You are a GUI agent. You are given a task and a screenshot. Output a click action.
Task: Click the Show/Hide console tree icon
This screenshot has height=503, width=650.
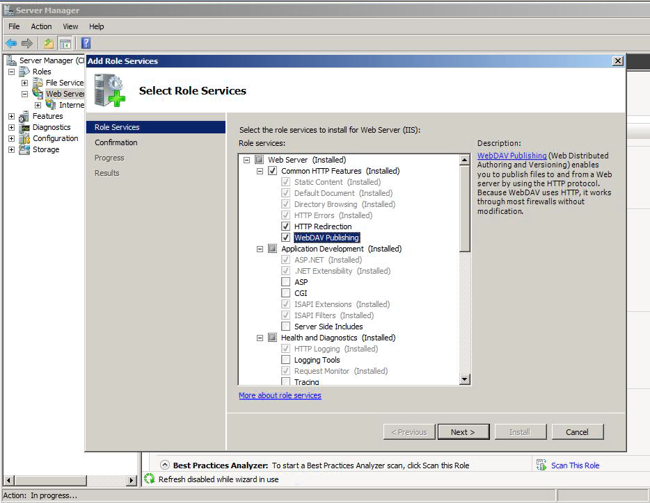pyautogui.click(x=65, y=43)
